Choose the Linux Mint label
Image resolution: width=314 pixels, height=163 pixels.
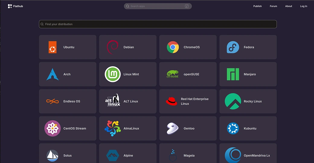pos(131,74)
